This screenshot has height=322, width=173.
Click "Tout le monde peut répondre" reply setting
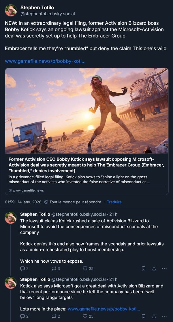pyautogui.click(x=75, y=202)
